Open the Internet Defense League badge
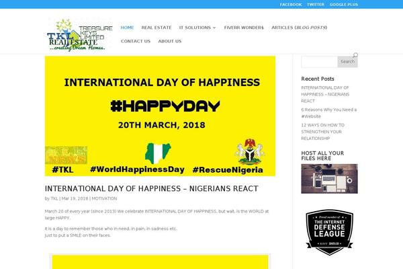403x269 pixels. click(330, 232)
